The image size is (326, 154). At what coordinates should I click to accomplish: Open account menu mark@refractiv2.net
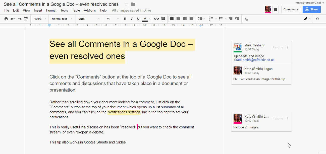coord(310,3)
